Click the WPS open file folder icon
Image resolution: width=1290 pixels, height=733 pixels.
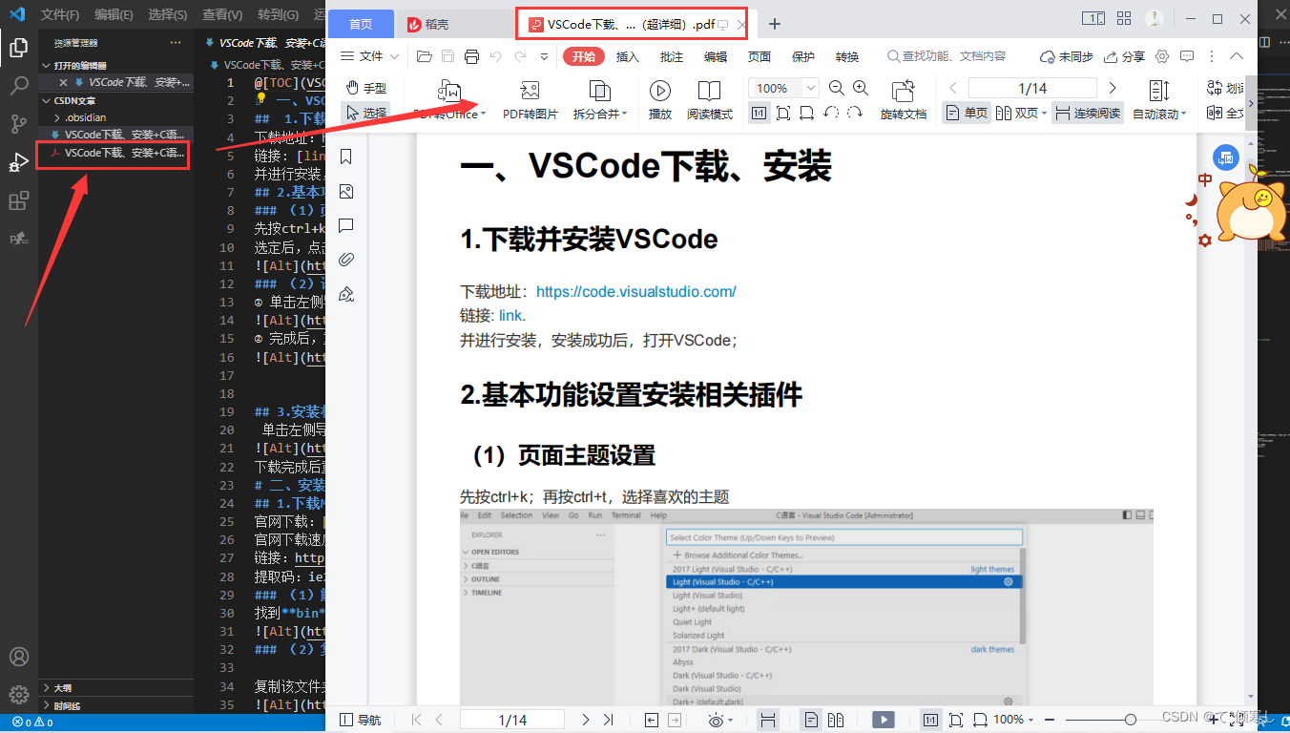pos(425,56)
